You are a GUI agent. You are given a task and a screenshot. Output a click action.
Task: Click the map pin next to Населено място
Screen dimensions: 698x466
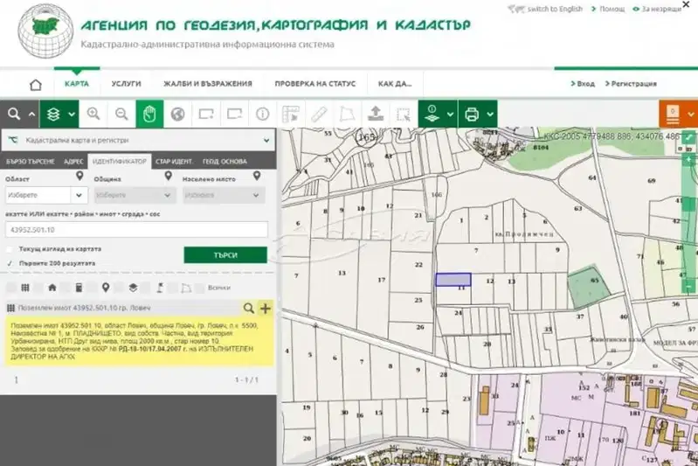[257, 177]
